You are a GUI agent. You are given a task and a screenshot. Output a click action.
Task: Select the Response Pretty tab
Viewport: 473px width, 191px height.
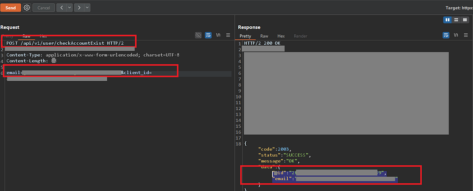tap(245, 36)
